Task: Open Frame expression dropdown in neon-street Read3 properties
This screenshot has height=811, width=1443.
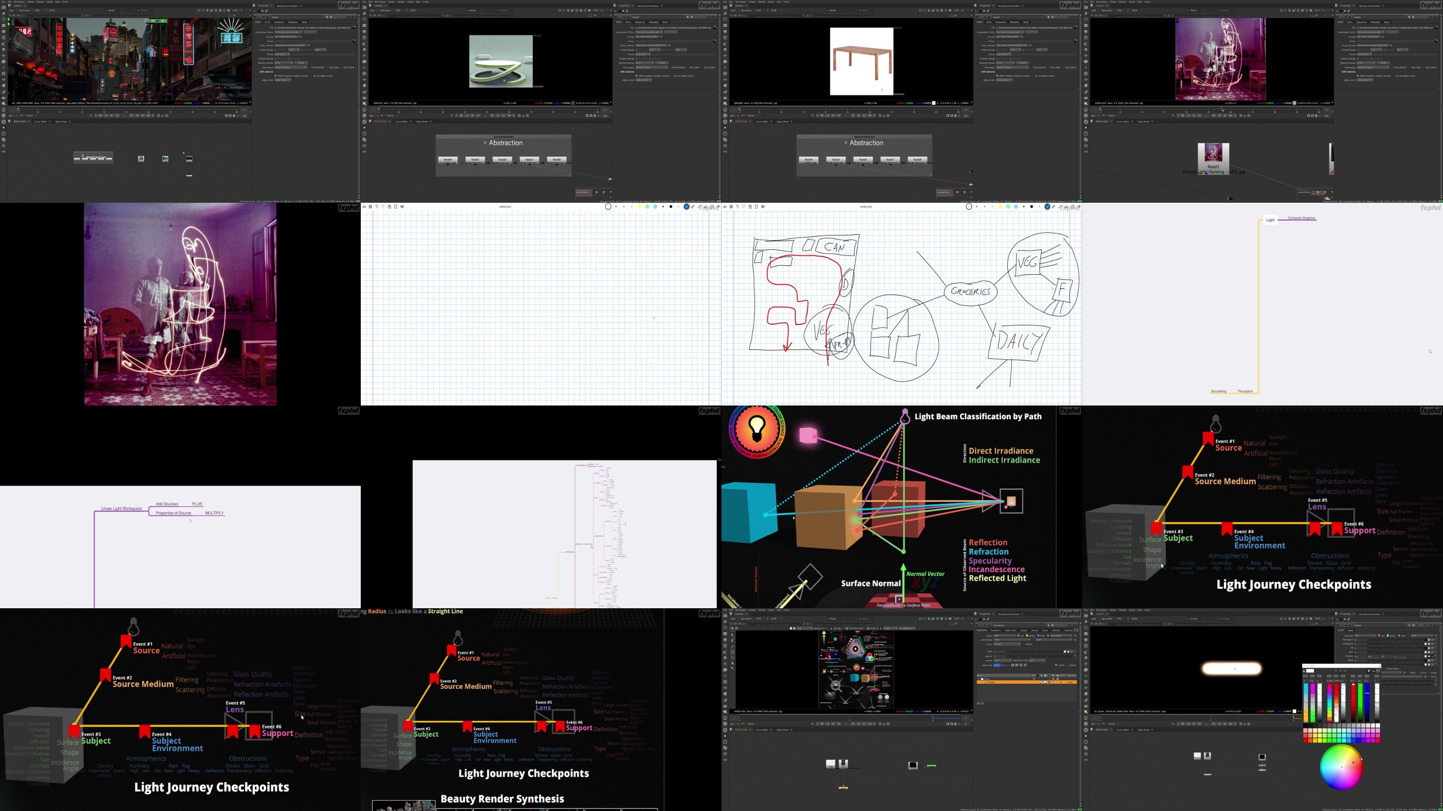Action: 282,54
